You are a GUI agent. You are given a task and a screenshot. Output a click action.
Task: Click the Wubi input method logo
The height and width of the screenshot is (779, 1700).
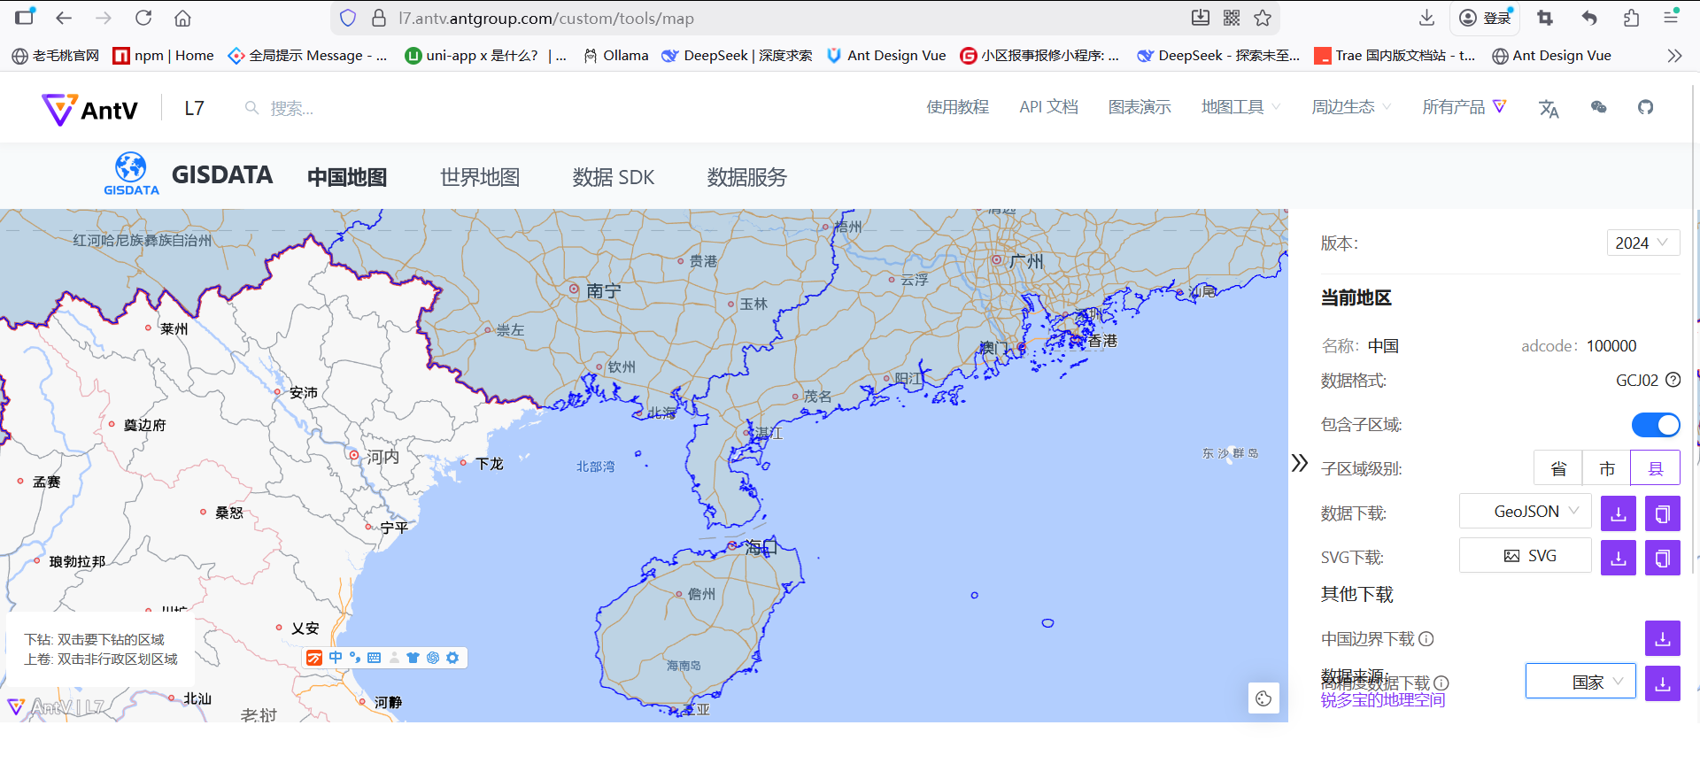pyautogui.click(x=314, y=658)
